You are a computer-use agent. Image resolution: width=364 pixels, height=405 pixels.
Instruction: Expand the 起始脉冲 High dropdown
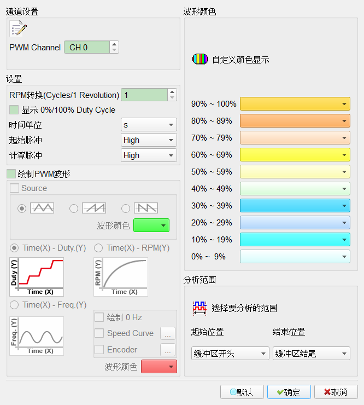[149, 140]
